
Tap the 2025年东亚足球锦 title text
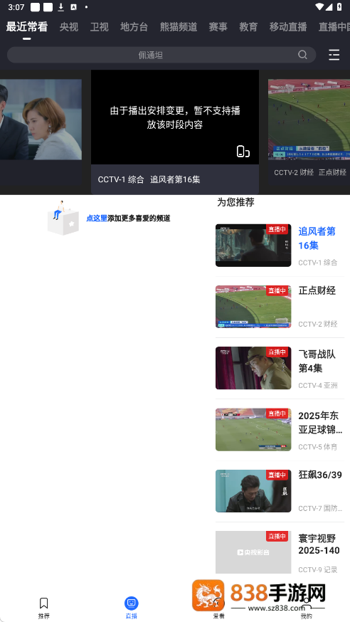tap(320, 423)
